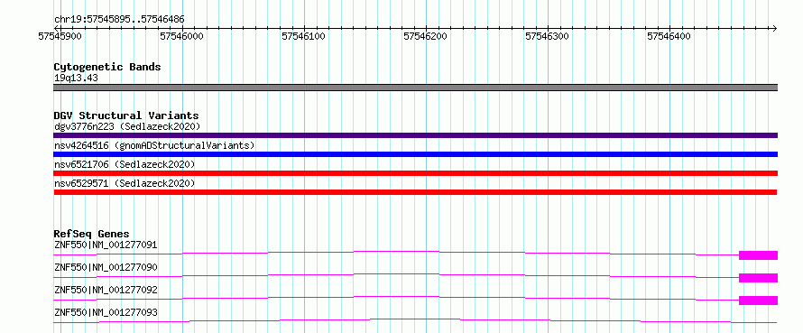Open the RefSeq Genes track title
The image size is (803, 333).
(x=91, y=234)
